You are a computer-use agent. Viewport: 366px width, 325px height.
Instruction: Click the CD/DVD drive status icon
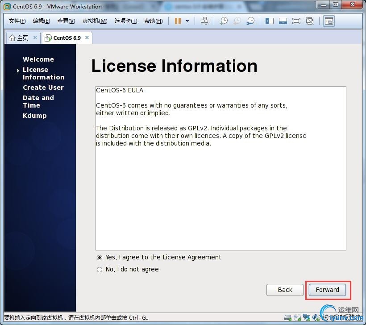(297, 317)
